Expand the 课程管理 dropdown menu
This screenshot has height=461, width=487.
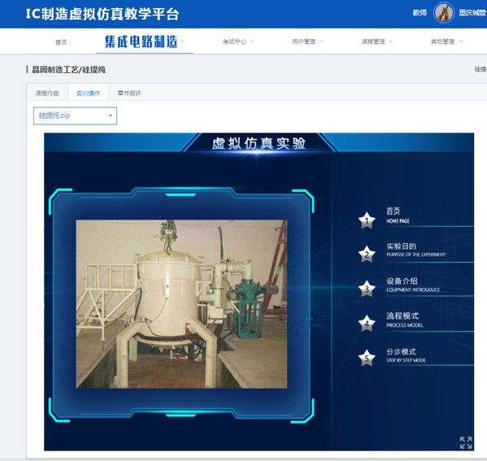[x=377, y=41]
